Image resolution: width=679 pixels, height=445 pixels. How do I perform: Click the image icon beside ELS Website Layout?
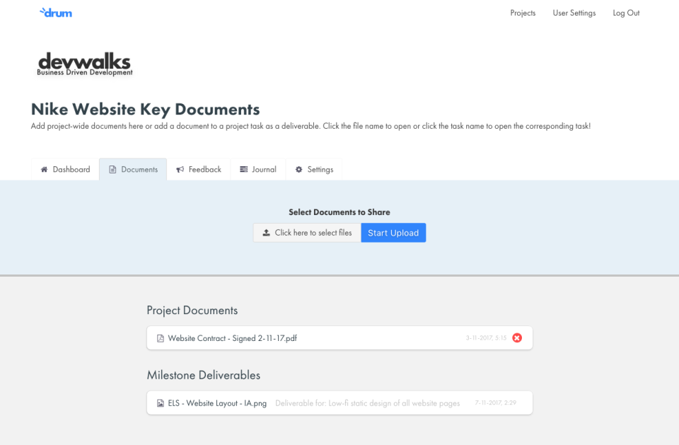pos(161,403)
